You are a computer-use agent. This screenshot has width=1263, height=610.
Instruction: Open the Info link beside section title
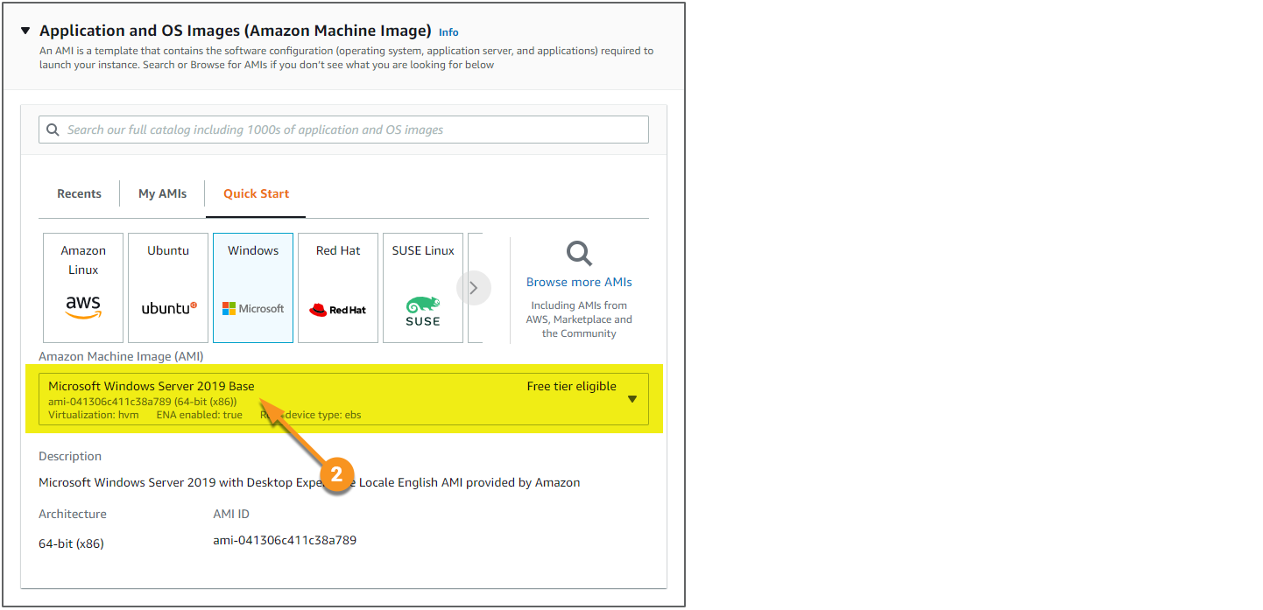(x=448, y=32)
